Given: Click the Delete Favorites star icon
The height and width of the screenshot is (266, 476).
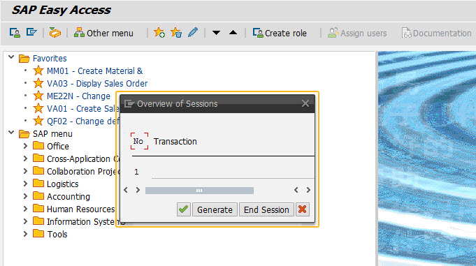Looking at the screenshot, I should click(176, 32).
